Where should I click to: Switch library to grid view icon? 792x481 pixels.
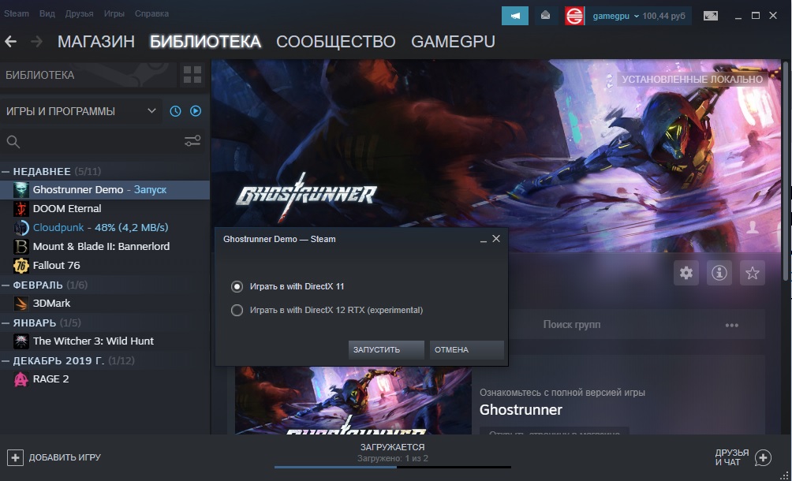192,75
